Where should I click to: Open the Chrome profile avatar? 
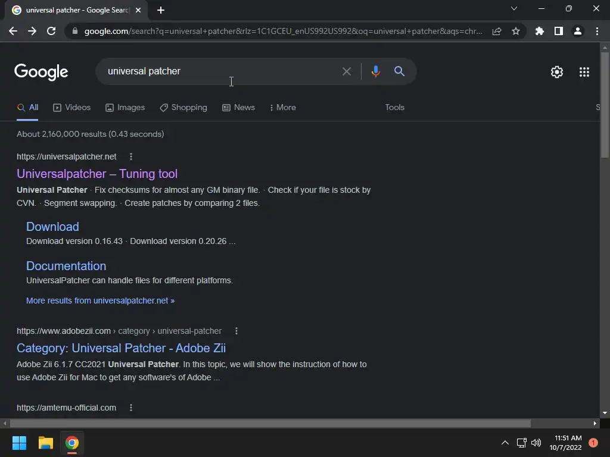(578, 31)
